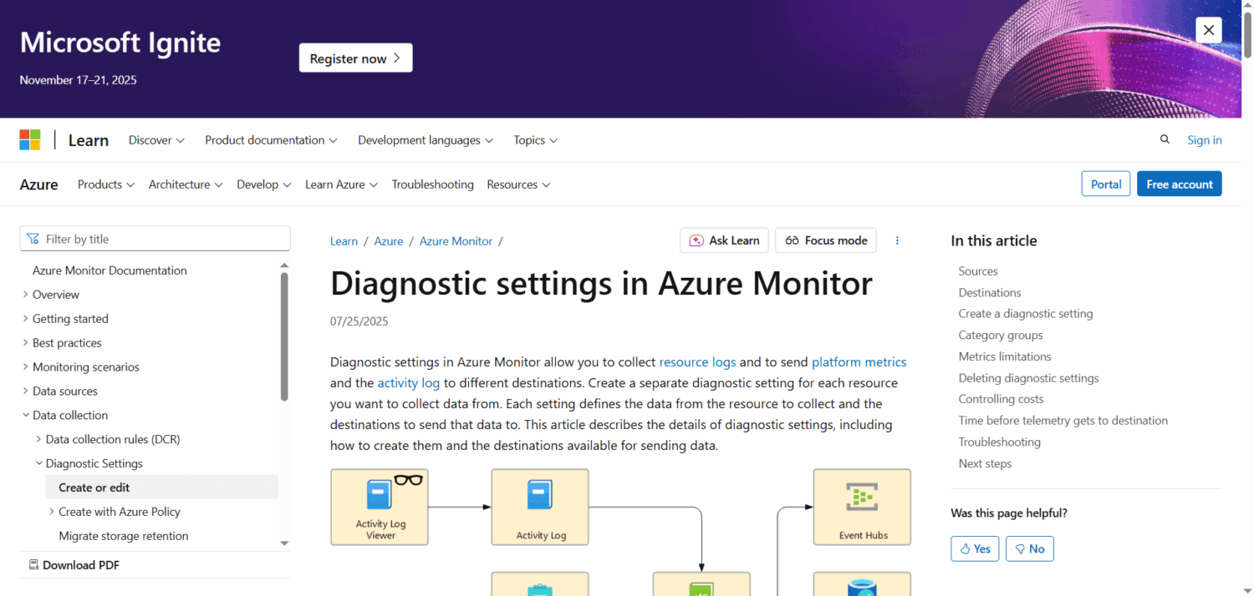
Task: Open the Topics dropdown
Action: tap(534, 139)
